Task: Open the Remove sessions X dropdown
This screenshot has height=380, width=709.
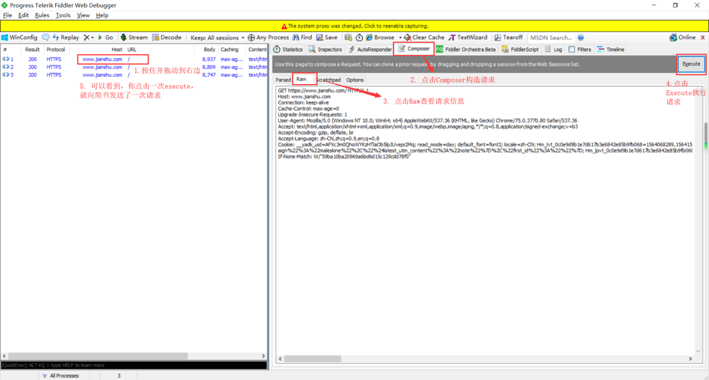Action: (x=89, y=38)
